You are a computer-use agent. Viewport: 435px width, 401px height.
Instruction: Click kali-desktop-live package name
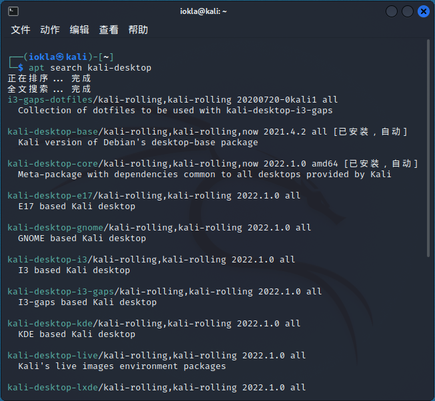click(53, 355)
